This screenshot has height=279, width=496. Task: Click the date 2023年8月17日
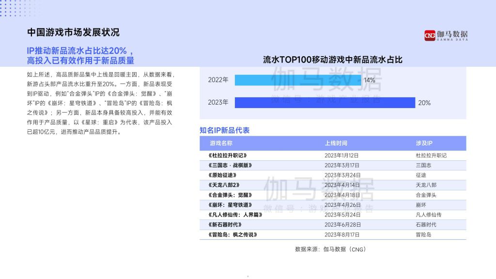point(342,235)
